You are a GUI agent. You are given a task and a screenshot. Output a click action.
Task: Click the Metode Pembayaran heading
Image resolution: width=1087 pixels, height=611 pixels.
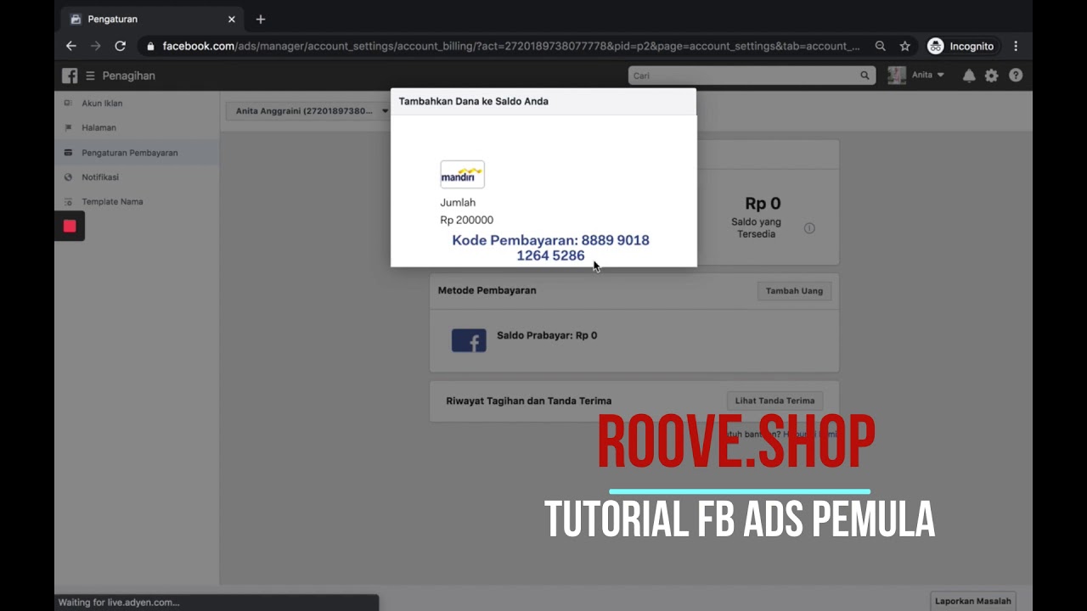(487, 290)
